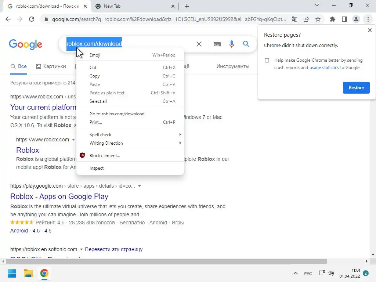Open the volume speaker icon in the tray

(x=331, y=273)
